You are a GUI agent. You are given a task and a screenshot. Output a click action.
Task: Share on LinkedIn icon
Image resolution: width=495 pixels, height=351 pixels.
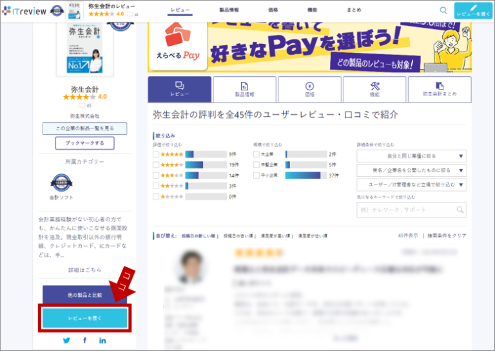click(x=102, y=341)
